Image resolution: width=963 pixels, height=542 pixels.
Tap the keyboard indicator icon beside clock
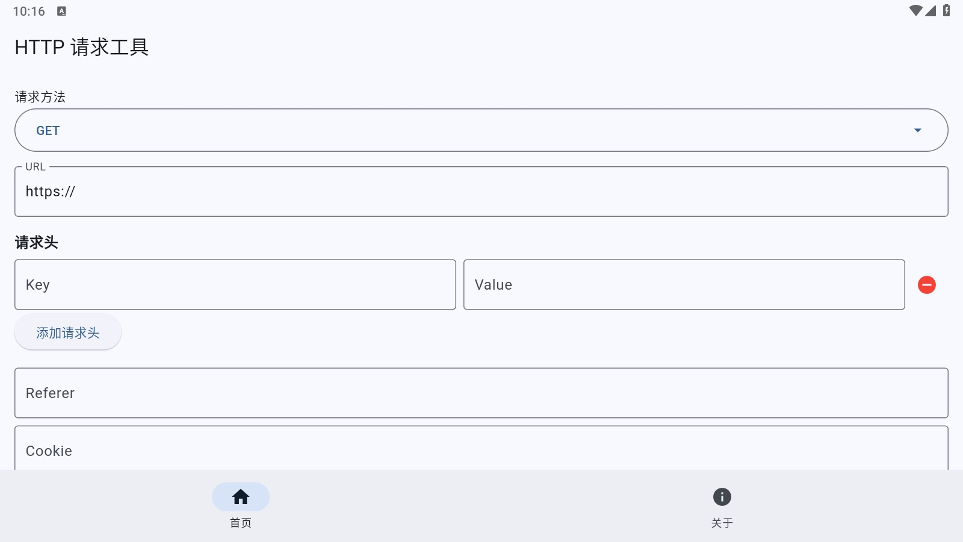tap(61, 11)
